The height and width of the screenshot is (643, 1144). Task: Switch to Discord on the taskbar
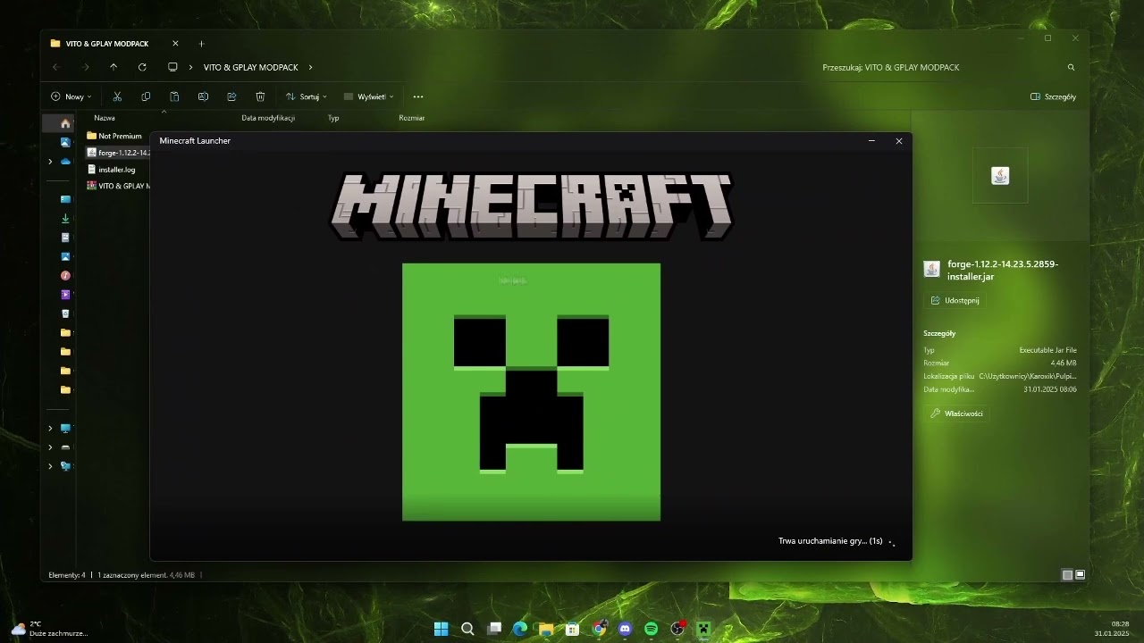click(625, 629)
